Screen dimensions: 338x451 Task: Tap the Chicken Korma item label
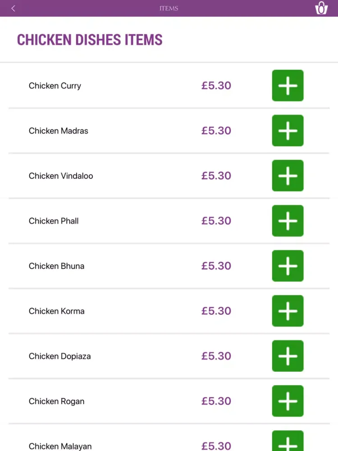[57, 311]
